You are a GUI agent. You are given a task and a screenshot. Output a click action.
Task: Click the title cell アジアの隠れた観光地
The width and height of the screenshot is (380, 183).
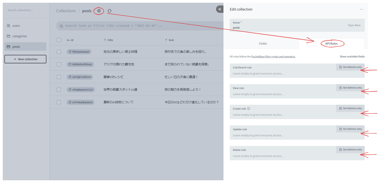(119, 64)
